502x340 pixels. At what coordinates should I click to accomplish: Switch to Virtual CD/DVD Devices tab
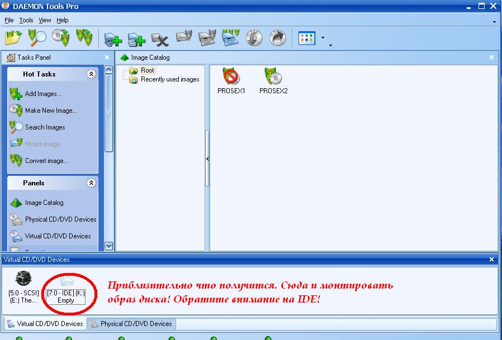[x=45, y=323]
